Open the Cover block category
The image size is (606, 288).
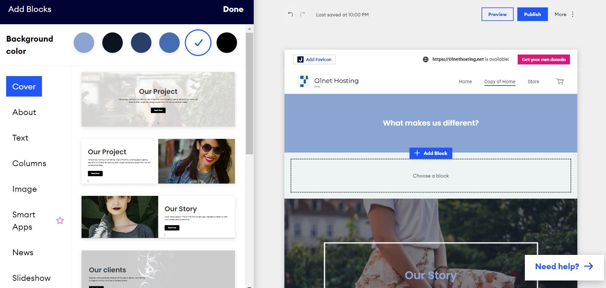point(24,86)
